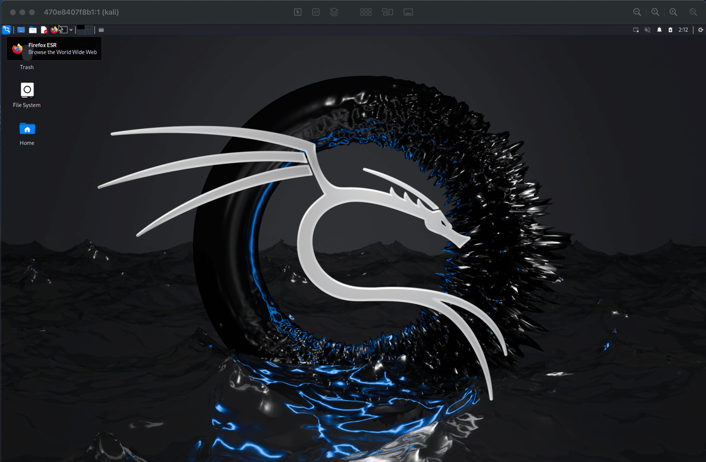Launch the text editor panel icon

[x=44, y=29]
